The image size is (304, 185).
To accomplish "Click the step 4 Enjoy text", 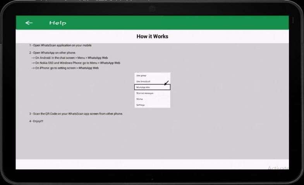I will pos(36,121).
